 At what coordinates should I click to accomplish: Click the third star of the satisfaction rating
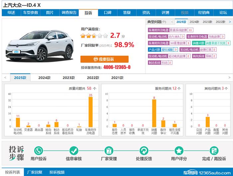coord(94,36)
